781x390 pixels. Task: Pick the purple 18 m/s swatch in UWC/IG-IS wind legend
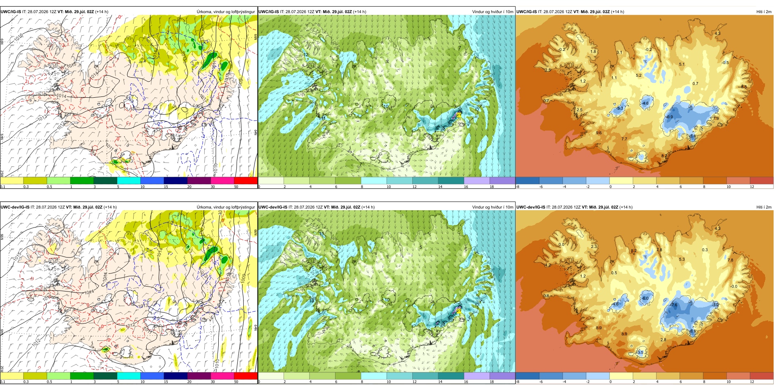502,180
